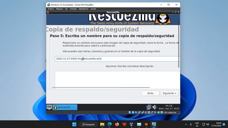The image size is (228, 128).
Task: Click inside the backup name text field
Action: (117, 59)
